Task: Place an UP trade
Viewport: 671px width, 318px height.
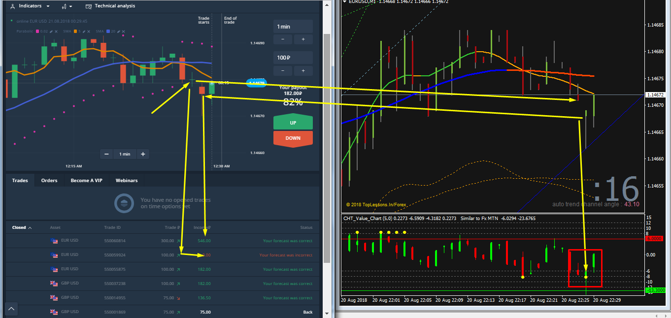Action: (293, 122)
